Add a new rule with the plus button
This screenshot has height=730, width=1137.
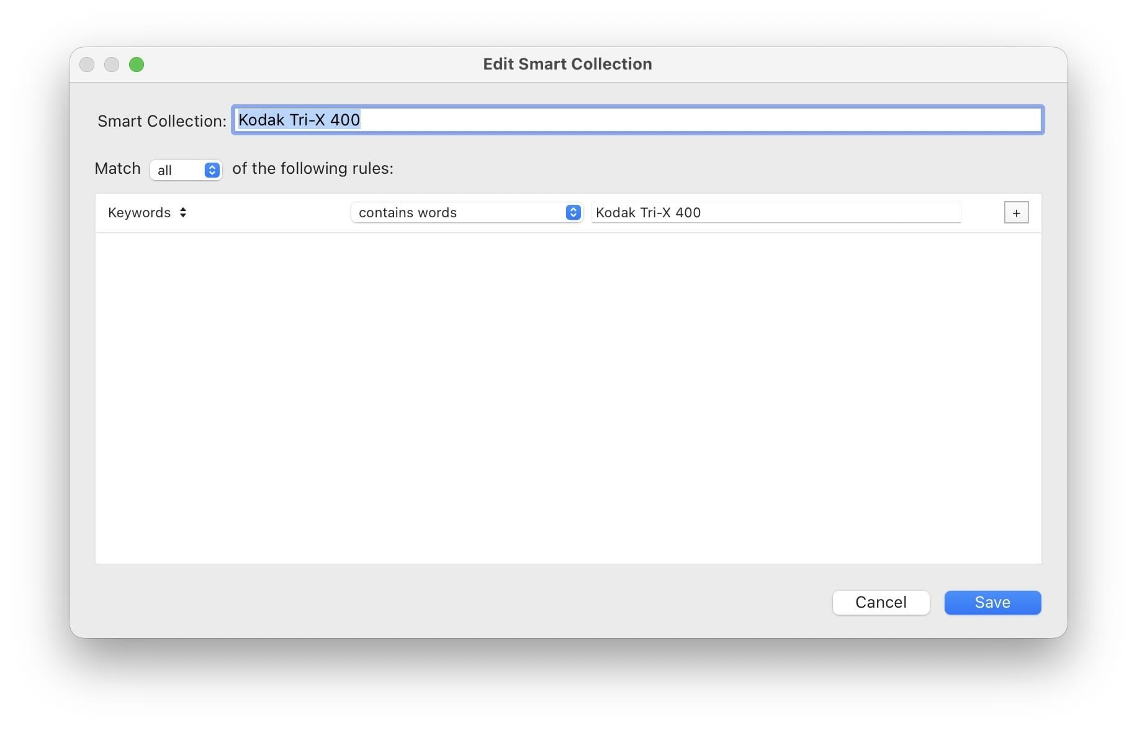[x=1015, y=213]
